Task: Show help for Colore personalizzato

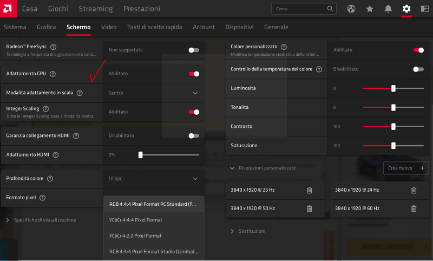Action: coord(284,47)
